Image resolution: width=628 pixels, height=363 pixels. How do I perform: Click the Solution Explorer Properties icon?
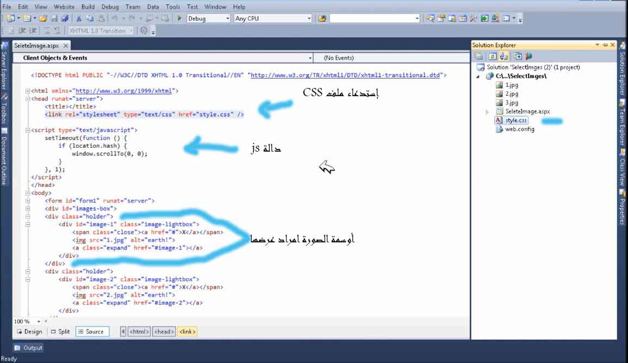[479, 56]
